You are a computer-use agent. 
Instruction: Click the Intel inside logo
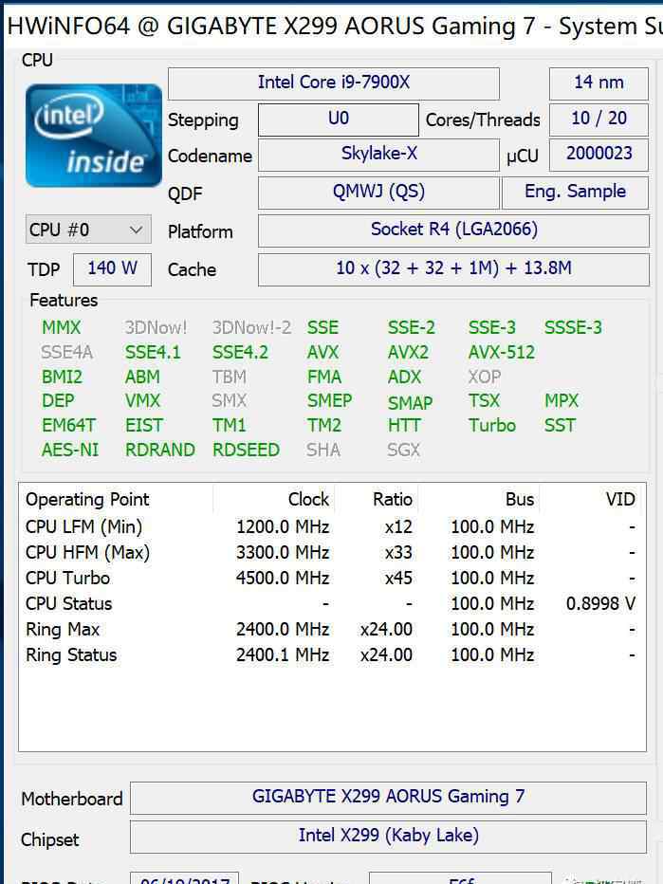point(94,136)
